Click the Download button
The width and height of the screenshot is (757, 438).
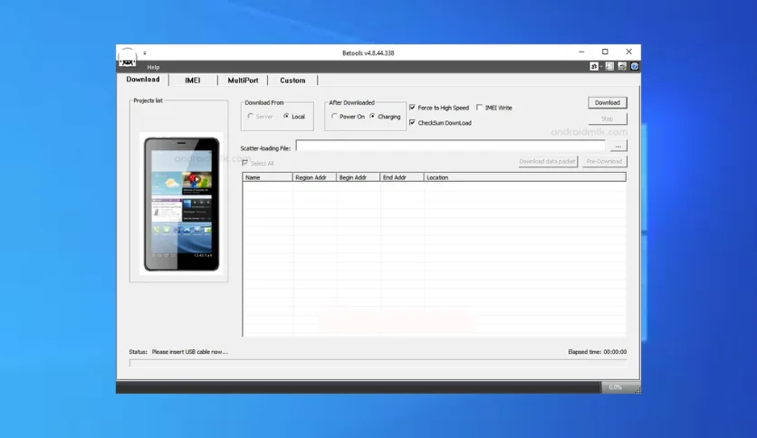608,103
